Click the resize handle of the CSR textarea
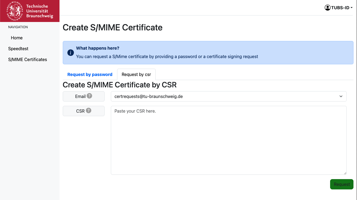The width and height of the screenshot is (357, 200). [x=345, y=173]
